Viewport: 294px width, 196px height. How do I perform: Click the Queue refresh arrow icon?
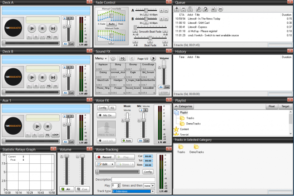[205, 9]
